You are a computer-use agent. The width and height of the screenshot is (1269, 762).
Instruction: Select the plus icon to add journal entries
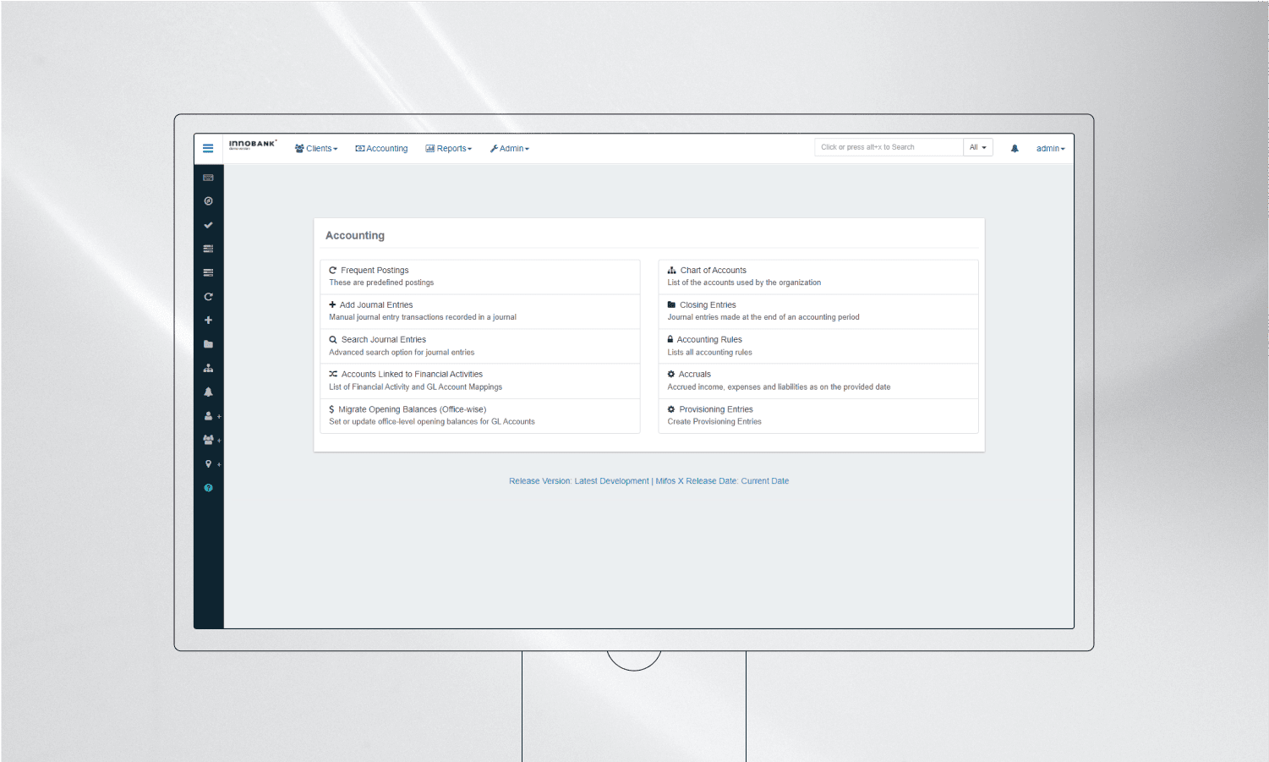coord(208,320)
